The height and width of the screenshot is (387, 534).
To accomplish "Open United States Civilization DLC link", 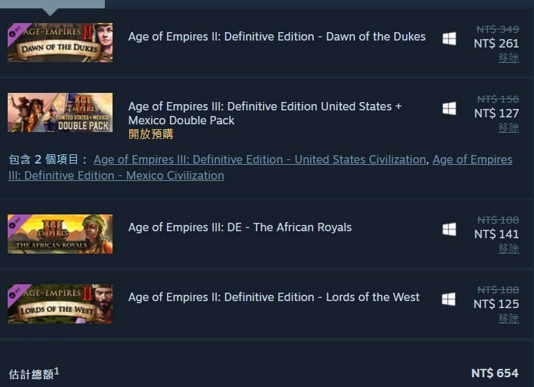I will 260,159.
